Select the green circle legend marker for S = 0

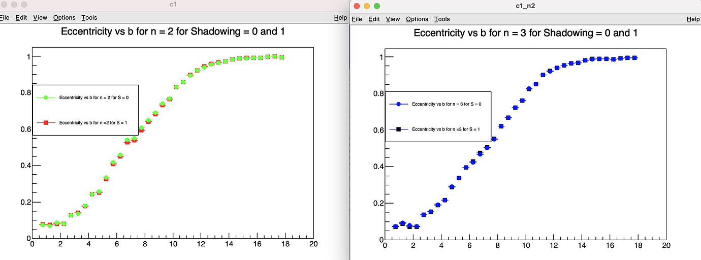click(x=45, y=97)
